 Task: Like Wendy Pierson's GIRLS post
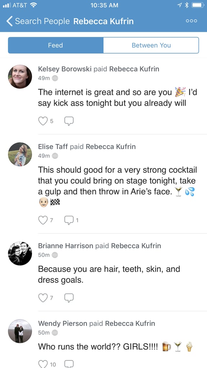[43, 364]
